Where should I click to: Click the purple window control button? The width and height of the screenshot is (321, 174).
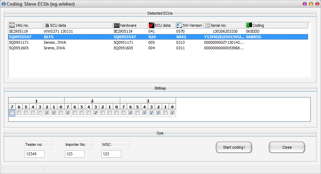(305, 4)
